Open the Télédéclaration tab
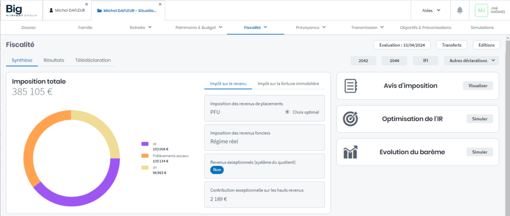The image size is (510, 216). click(x=93, y=60)
